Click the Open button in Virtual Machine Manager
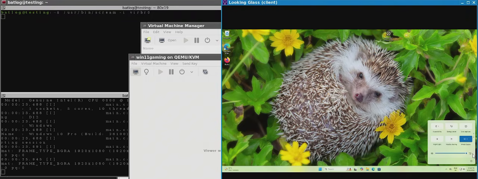This screenshot has height=179, width=478. pyautogui.click(x=168, y=40)
